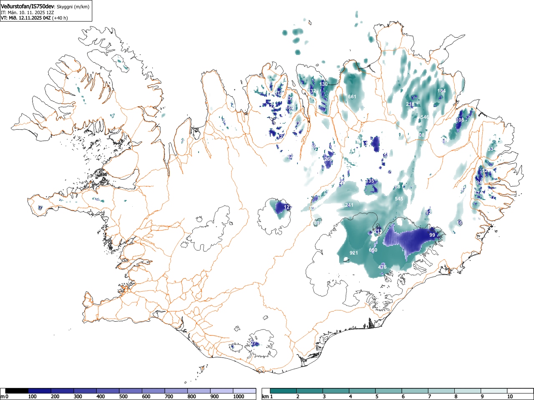Click the 213 visibility value on the map
534x400 pixels.
(x=378, y=231)
